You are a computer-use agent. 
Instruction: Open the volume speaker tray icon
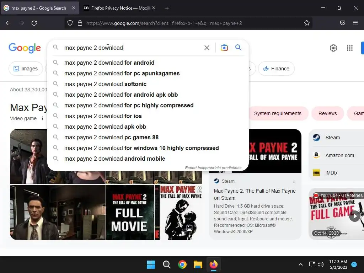(x=321, y=264)
